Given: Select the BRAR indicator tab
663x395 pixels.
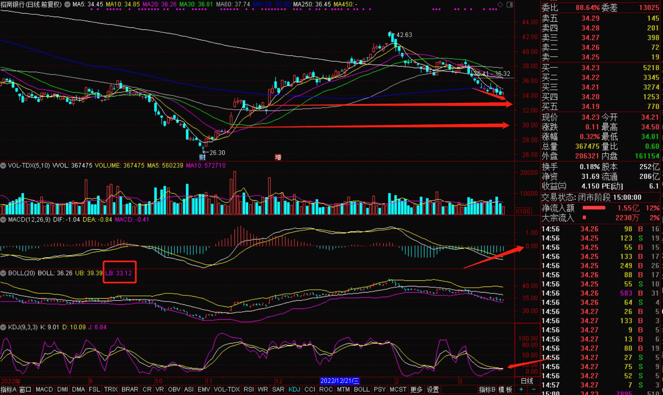Looking at the screenshot, I should (130, 390).
